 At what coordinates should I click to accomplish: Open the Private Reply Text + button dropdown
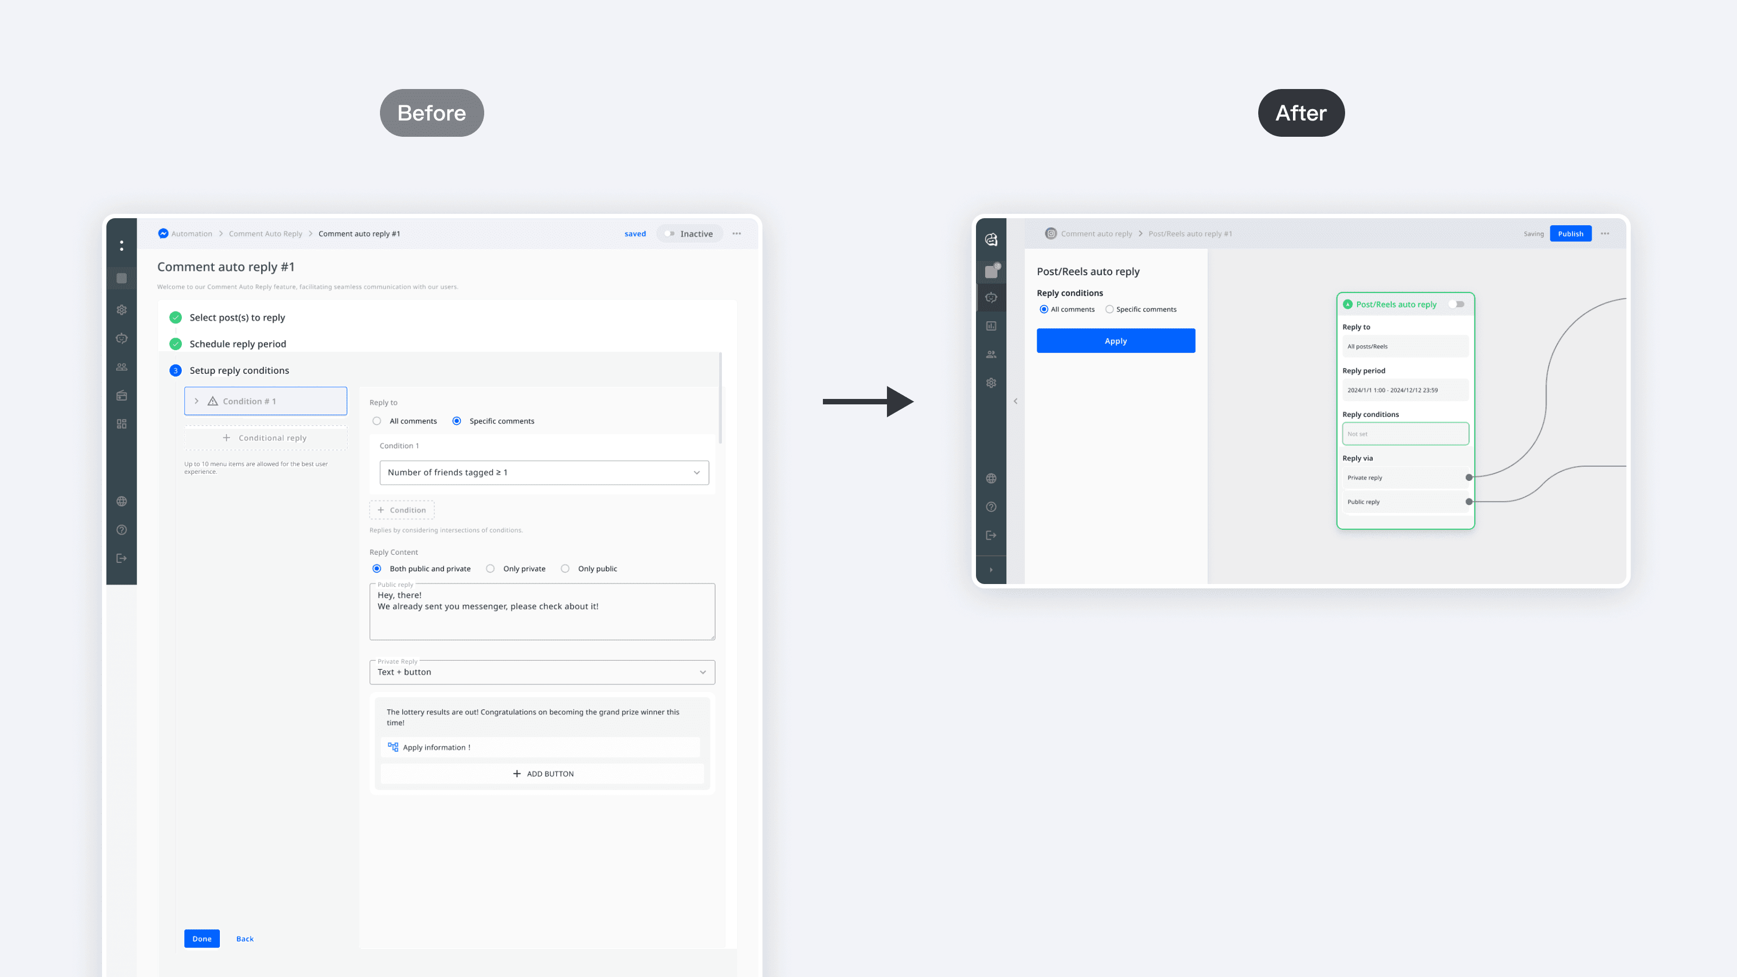pos(542,673)
